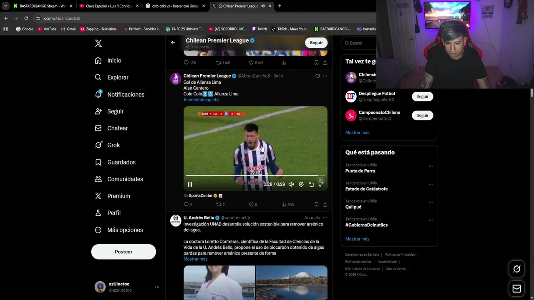Open more options on Alianza Lima post

pyautogui.click(x=325, y=76)
